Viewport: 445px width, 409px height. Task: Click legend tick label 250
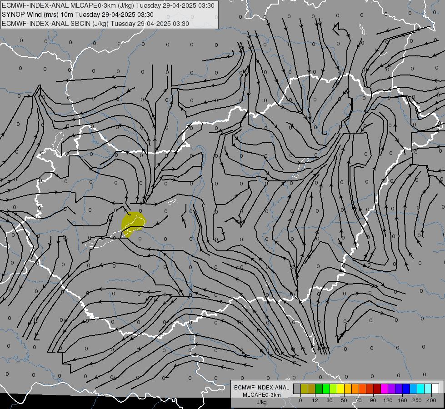[x=417, y=400]
